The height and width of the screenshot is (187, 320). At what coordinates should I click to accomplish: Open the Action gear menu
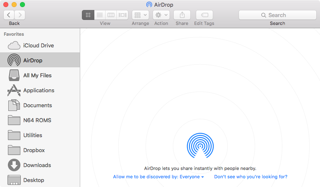(x=161, y=15)
